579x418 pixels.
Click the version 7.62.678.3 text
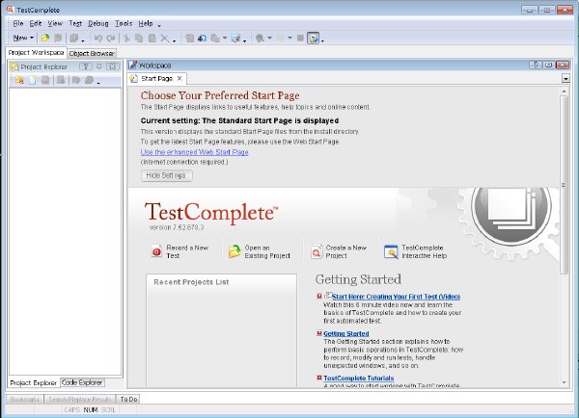click(x=177, y=227)
